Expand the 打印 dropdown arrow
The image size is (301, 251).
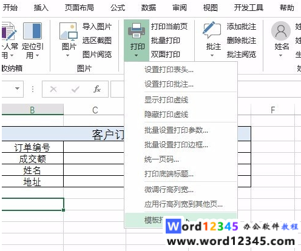coord(136,55)
